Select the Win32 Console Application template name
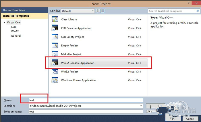 [x=78, y=63]
